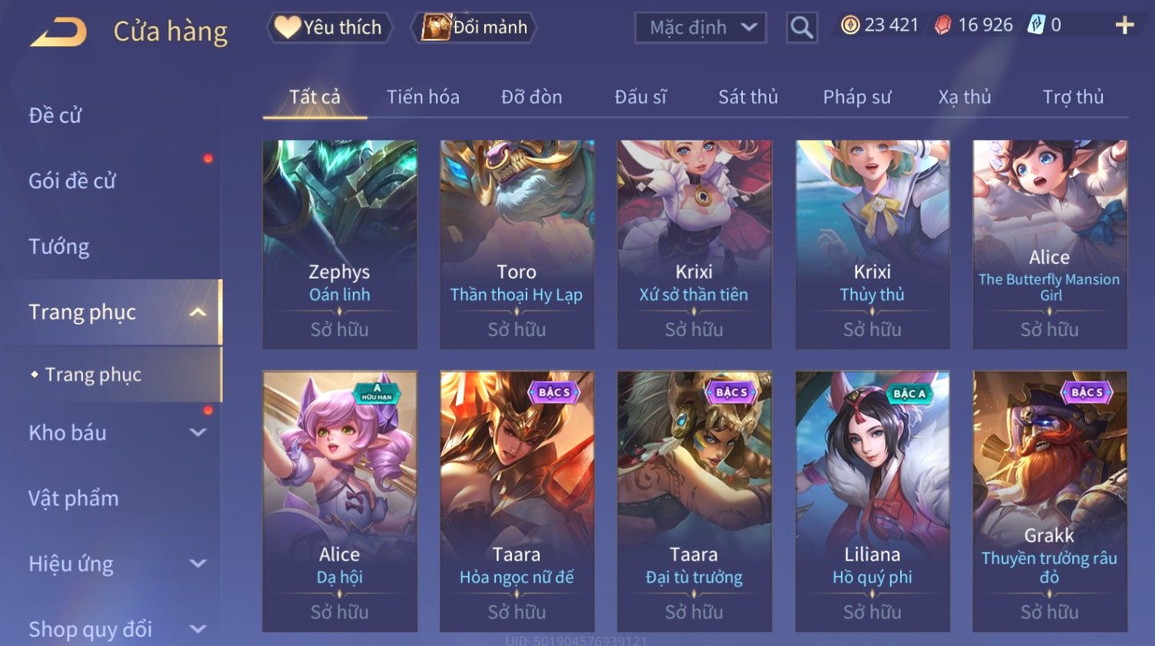Open search with the magnifier icon
1155x646 pixels.
(x=802, y=28)
